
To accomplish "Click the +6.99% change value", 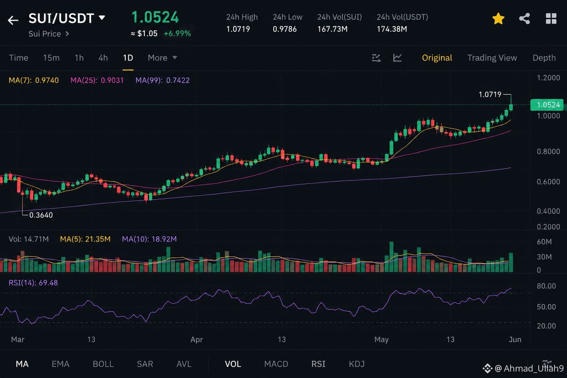I will (177, 34).
